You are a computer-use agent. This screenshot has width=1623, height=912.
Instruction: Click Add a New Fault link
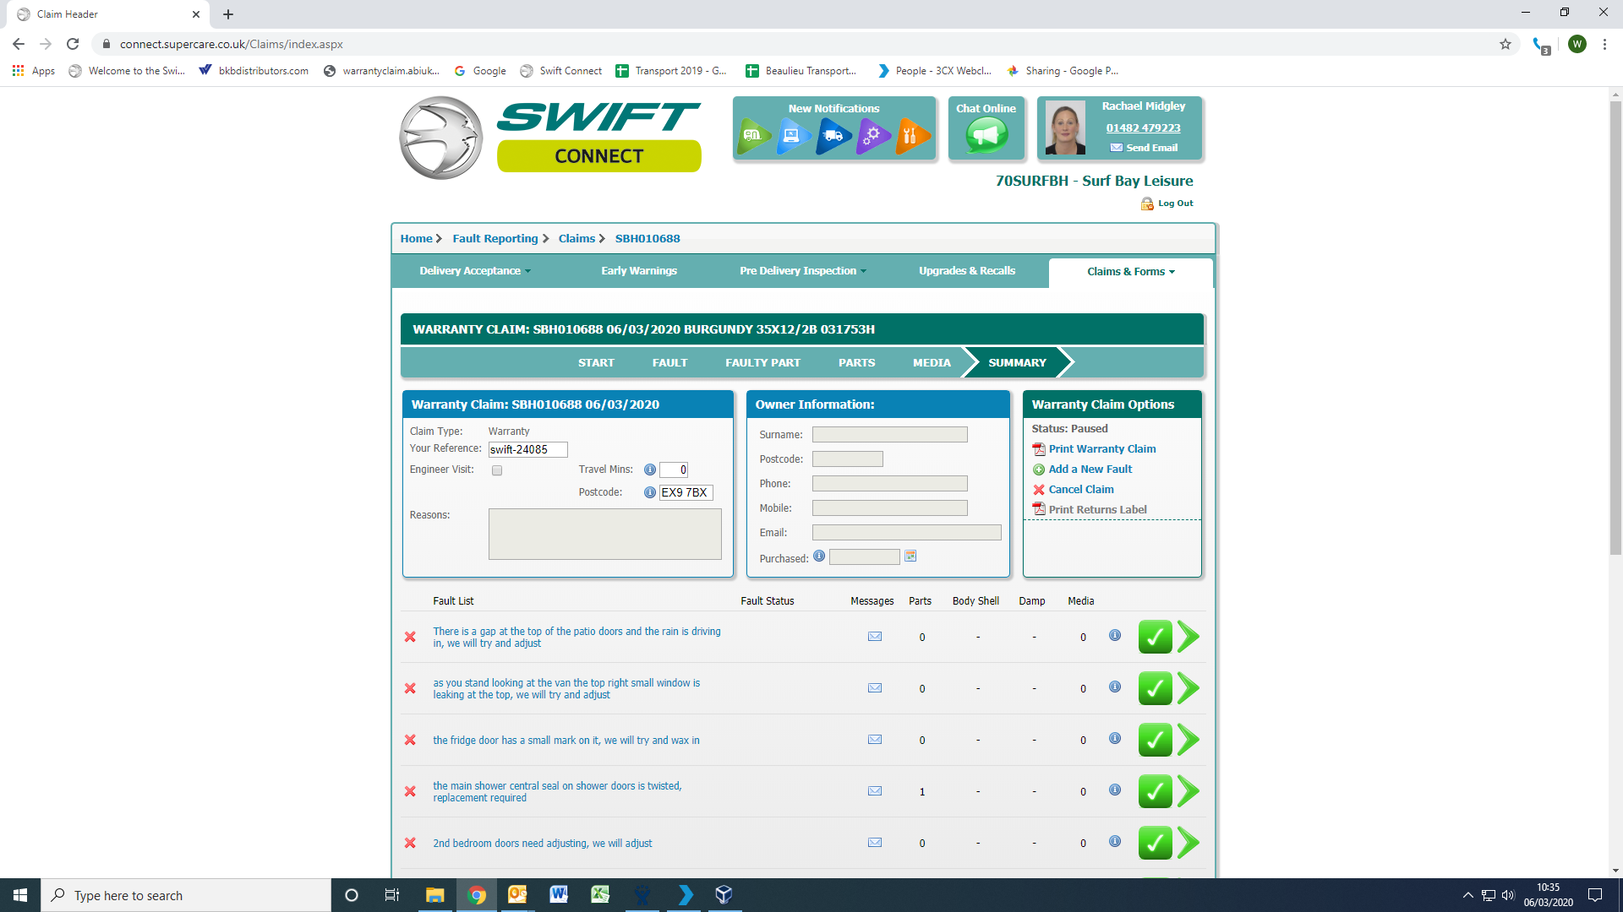(x=1090, y=470)
